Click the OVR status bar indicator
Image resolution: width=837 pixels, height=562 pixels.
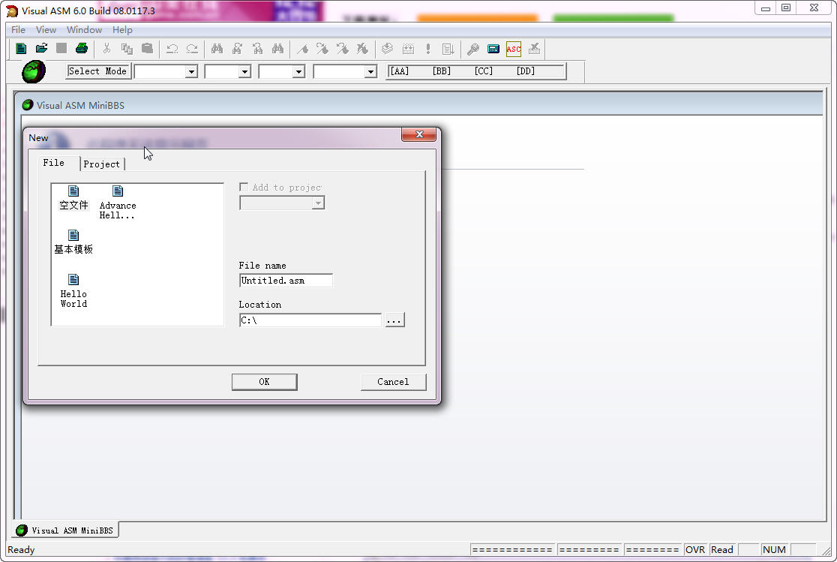tap(695, 550)
